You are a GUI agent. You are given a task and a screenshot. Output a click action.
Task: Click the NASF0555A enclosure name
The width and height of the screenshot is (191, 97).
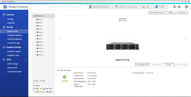tap(122, 60)
